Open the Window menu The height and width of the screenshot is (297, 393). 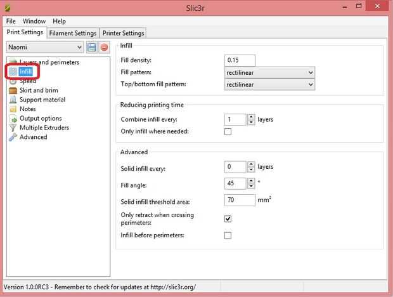(34, 22)
